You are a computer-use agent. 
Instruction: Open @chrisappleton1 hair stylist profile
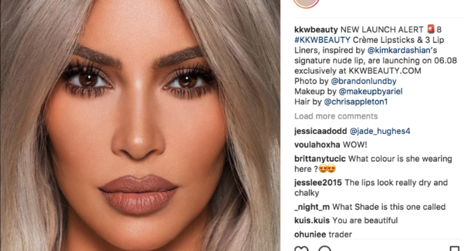pyautogui.click(x=356, y=102)
